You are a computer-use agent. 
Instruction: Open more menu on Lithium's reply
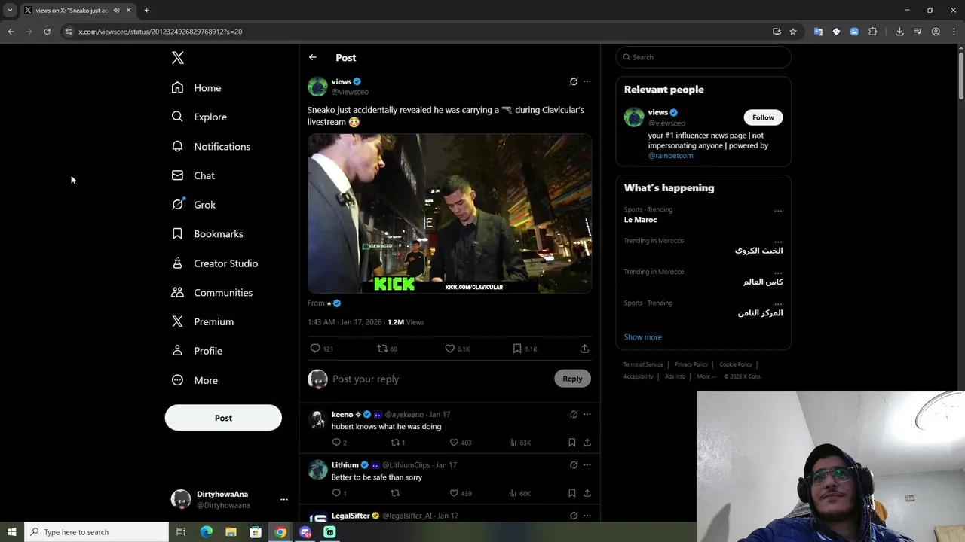587,464
